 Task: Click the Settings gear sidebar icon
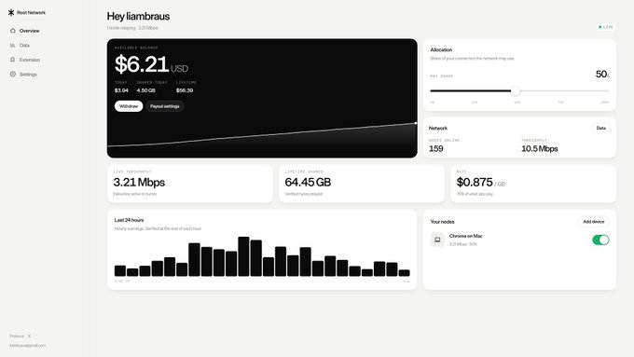pyautogui.click(x=12, y=74)
